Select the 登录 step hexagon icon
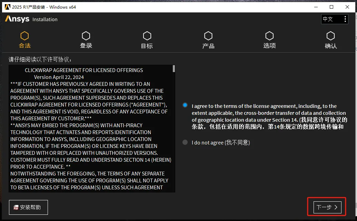 (x=86, y=36)
